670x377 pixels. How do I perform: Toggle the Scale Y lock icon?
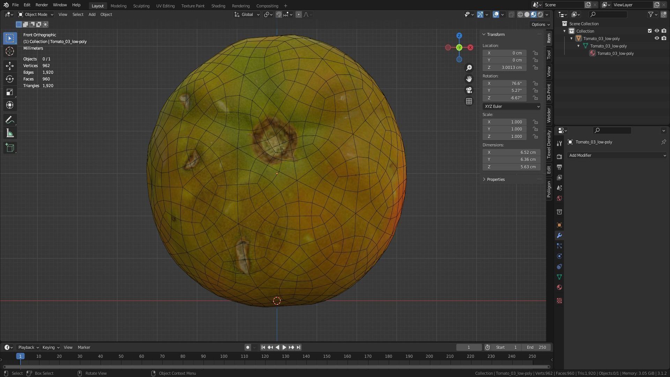pyautogui.click(x=535, y=129)
